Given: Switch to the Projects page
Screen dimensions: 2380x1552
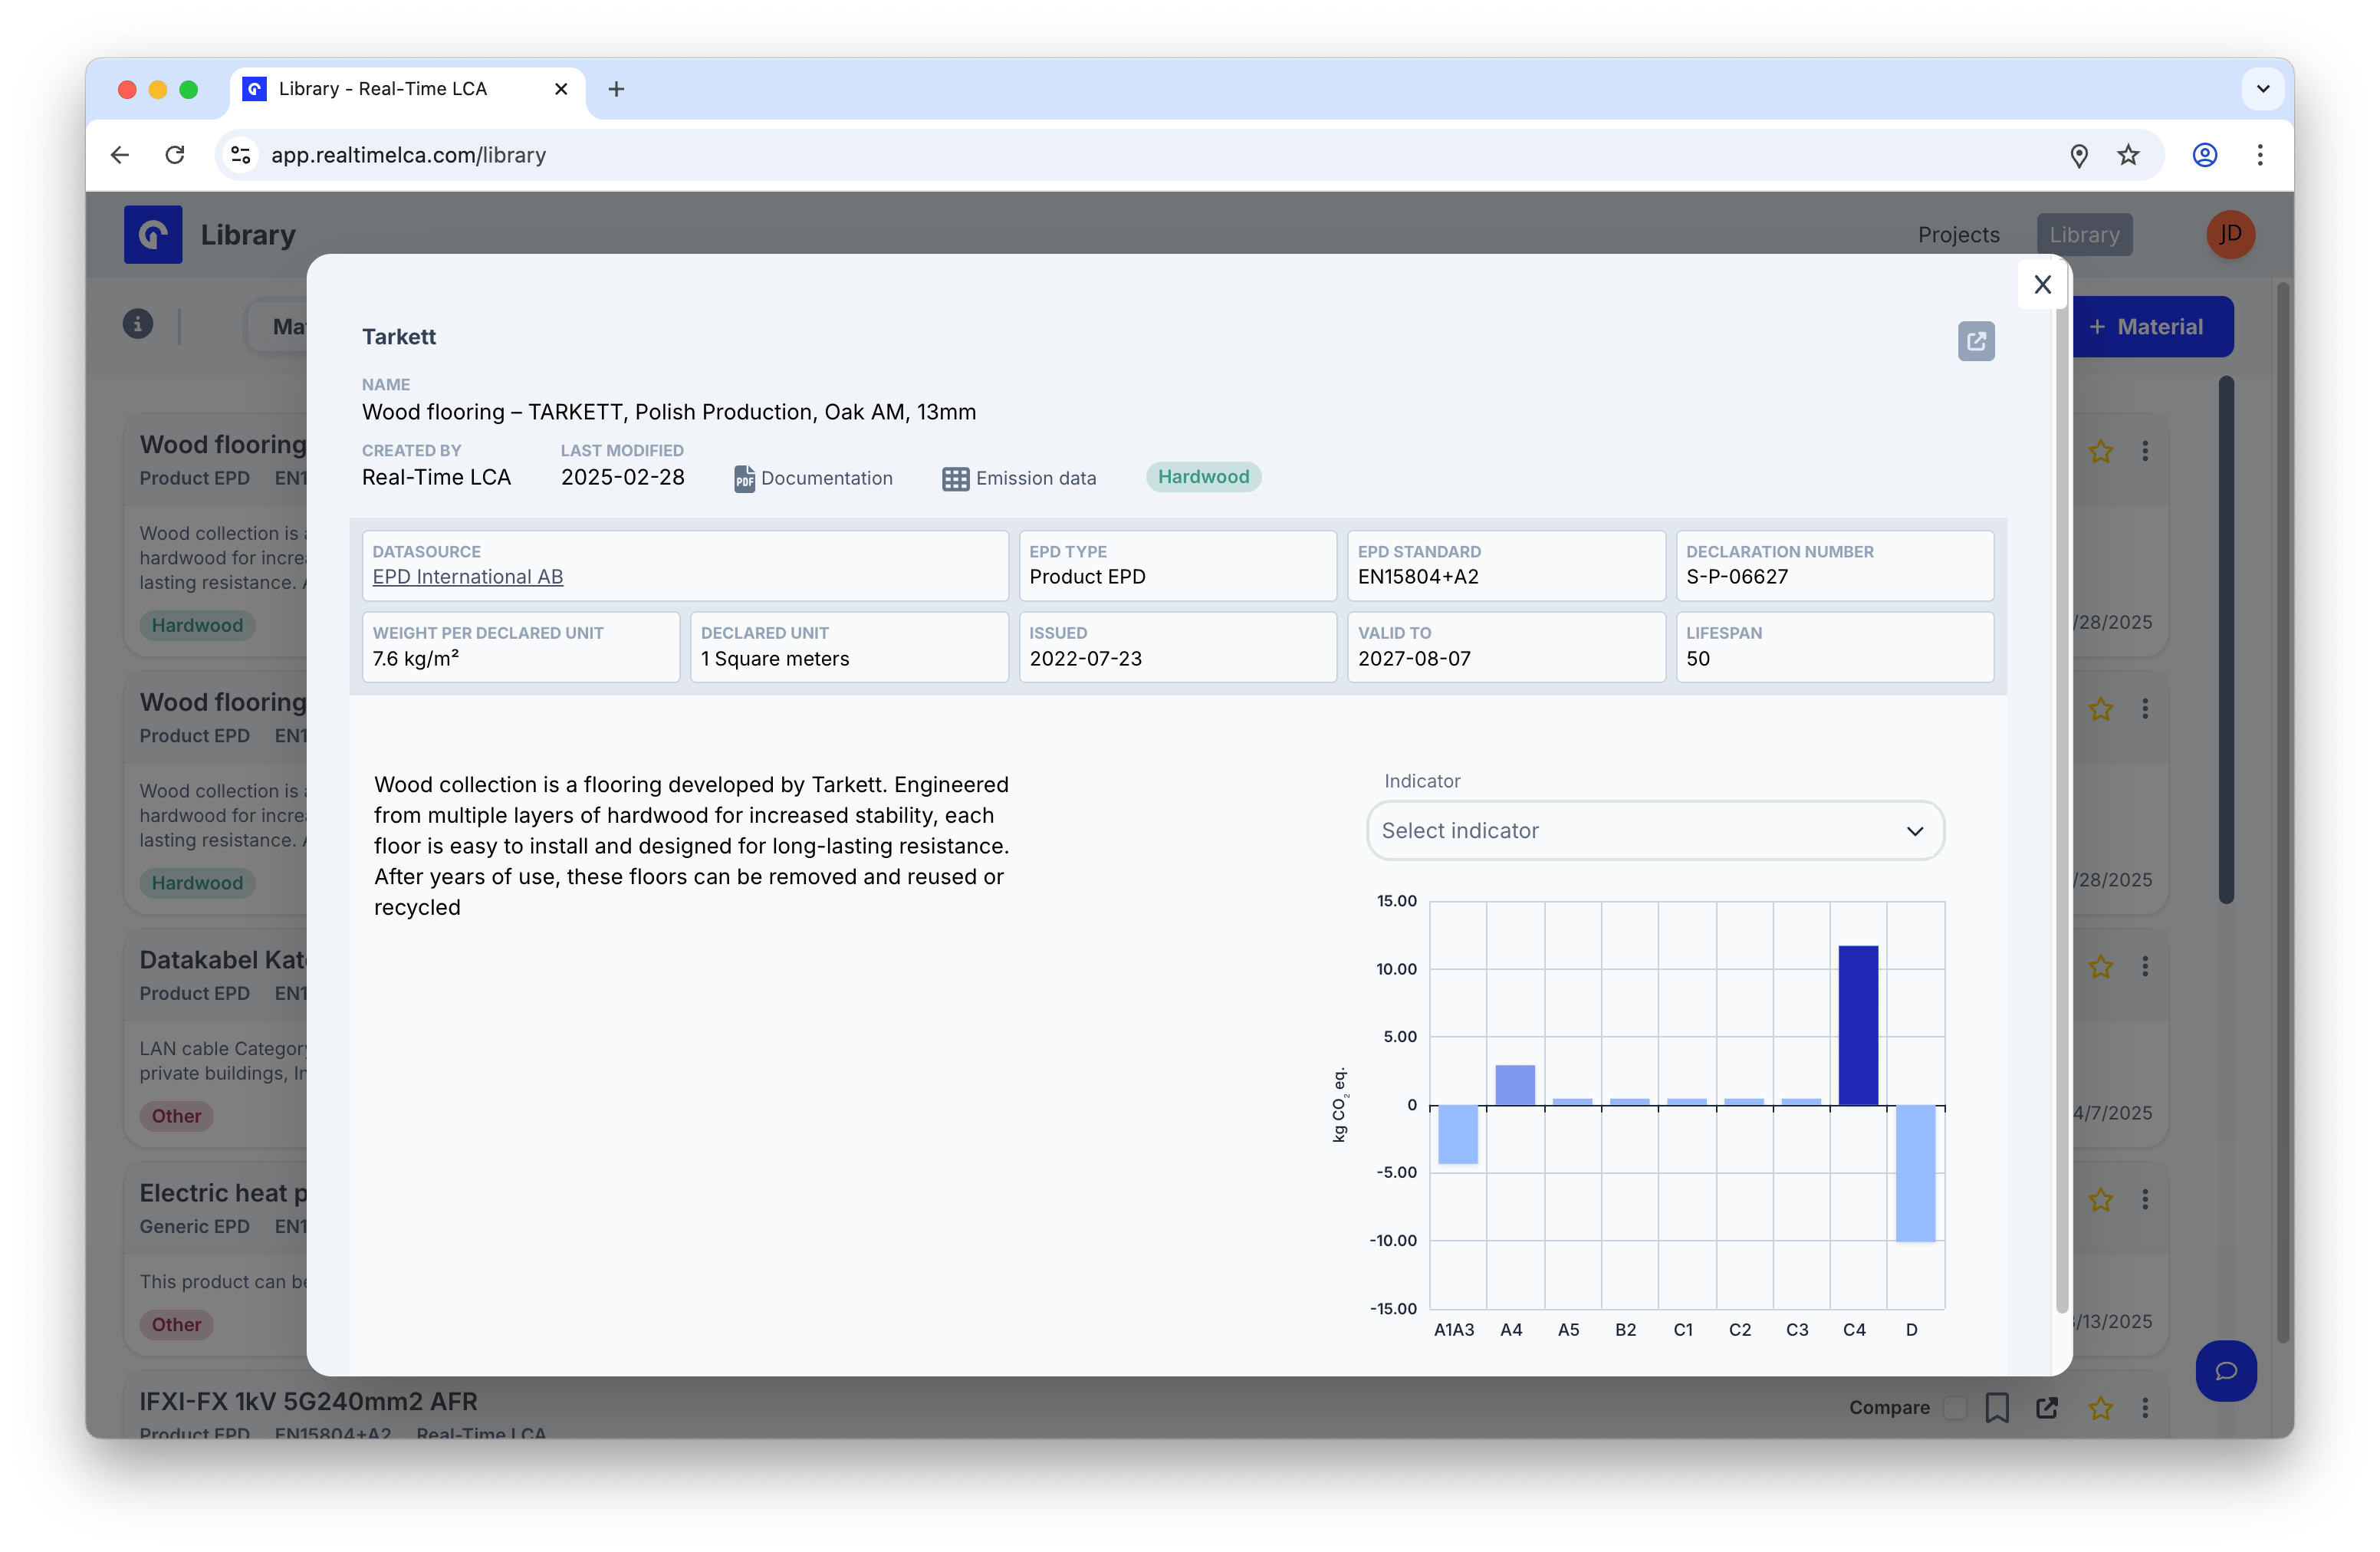Looking at the screenshot, I should tap(1958, 234).
